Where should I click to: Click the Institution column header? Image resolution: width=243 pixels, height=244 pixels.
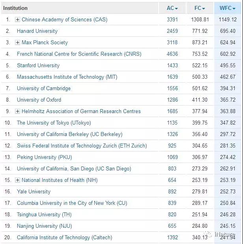coord(15,8)
